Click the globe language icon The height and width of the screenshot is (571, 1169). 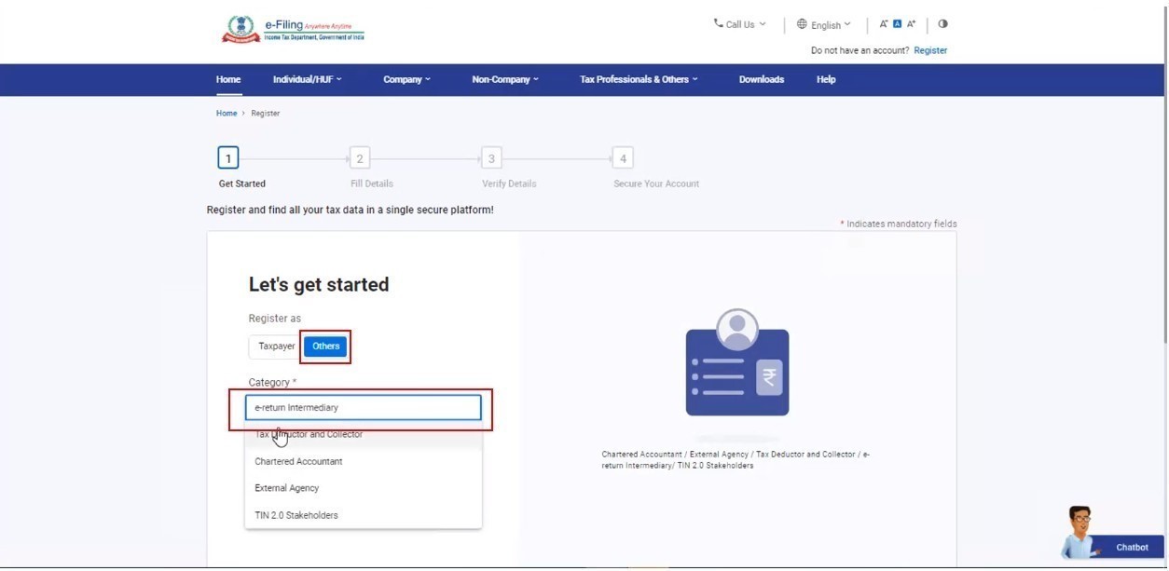click(802, 24)
